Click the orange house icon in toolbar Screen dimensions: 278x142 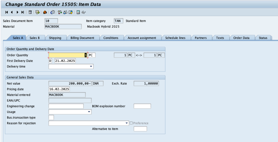(x=45, y=12)
